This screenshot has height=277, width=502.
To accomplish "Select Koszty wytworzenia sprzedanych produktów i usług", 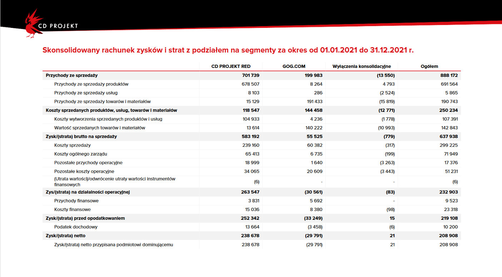I will click(x=108, y=119).
